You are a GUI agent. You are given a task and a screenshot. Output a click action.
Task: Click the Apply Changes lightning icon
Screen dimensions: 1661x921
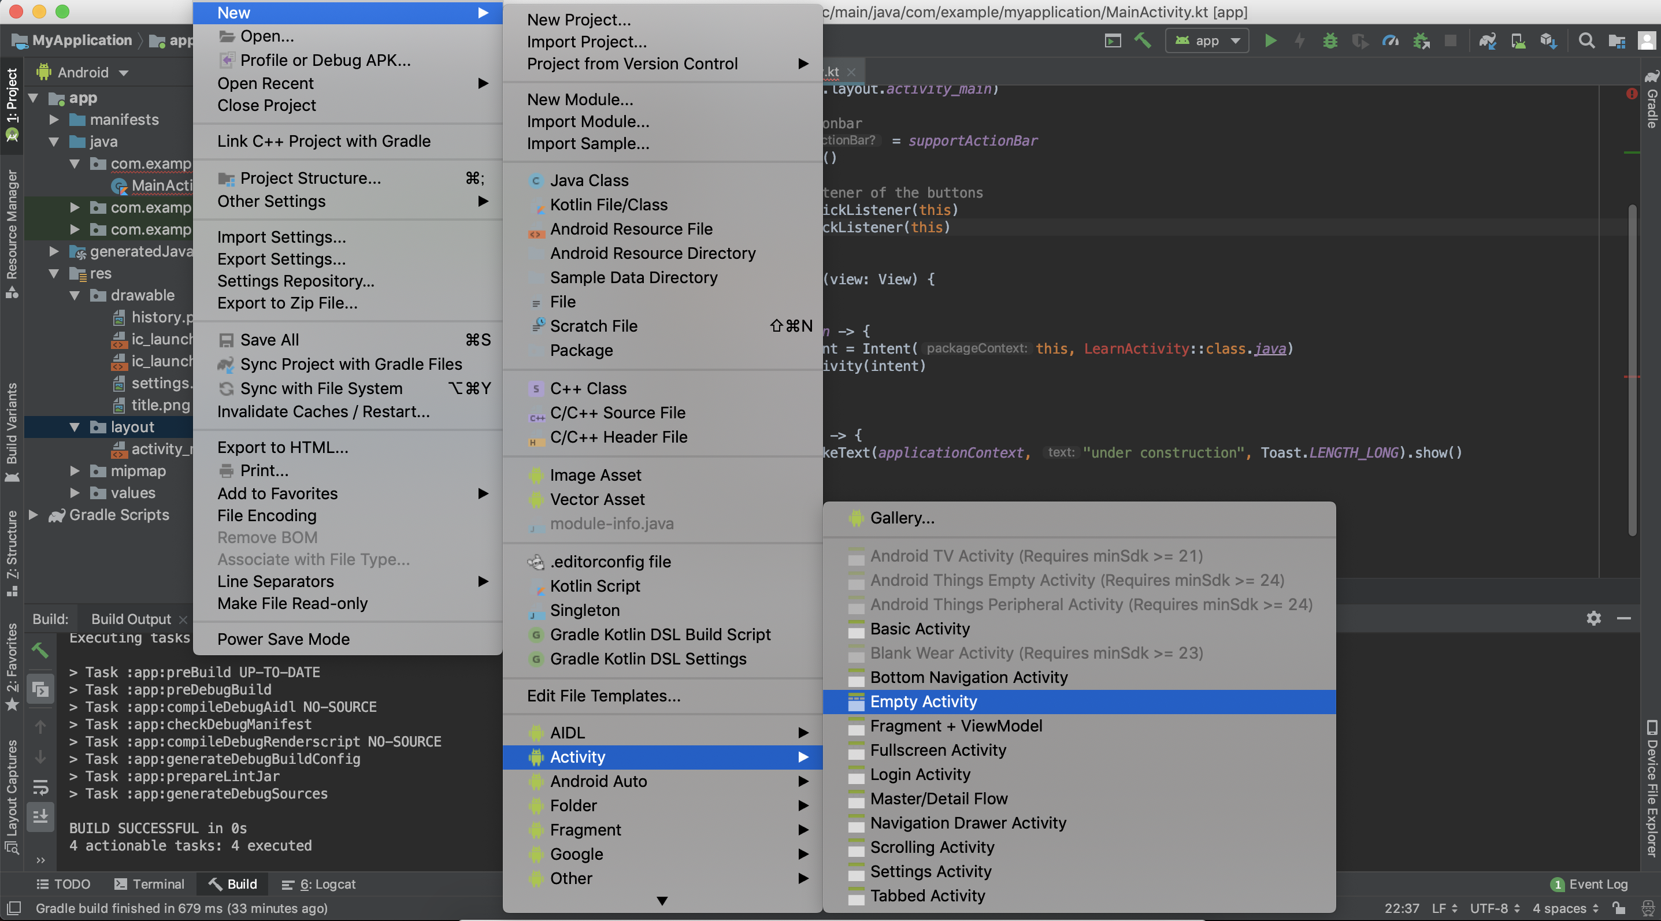coord(1299,41)
